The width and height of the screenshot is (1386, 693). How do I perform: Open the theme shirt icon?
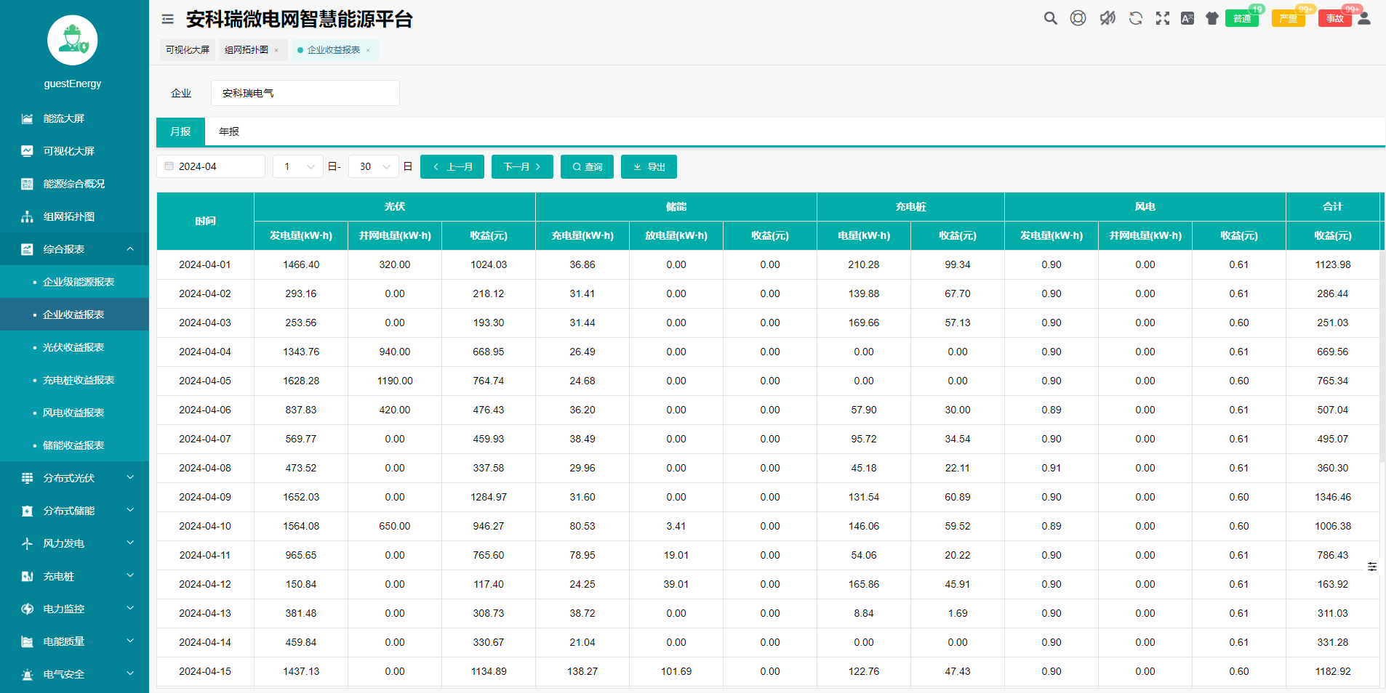[1211, 18]
